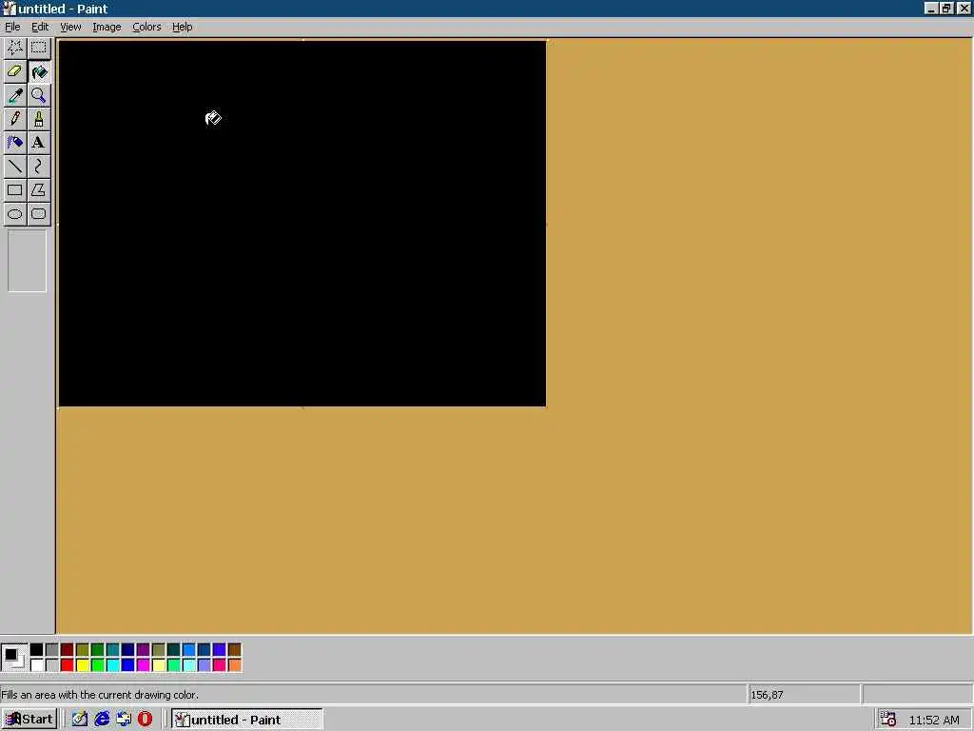Select the Polygon shape tool
Screen dimensions: 974x731
pyautogui.click(x=38, y=189)
